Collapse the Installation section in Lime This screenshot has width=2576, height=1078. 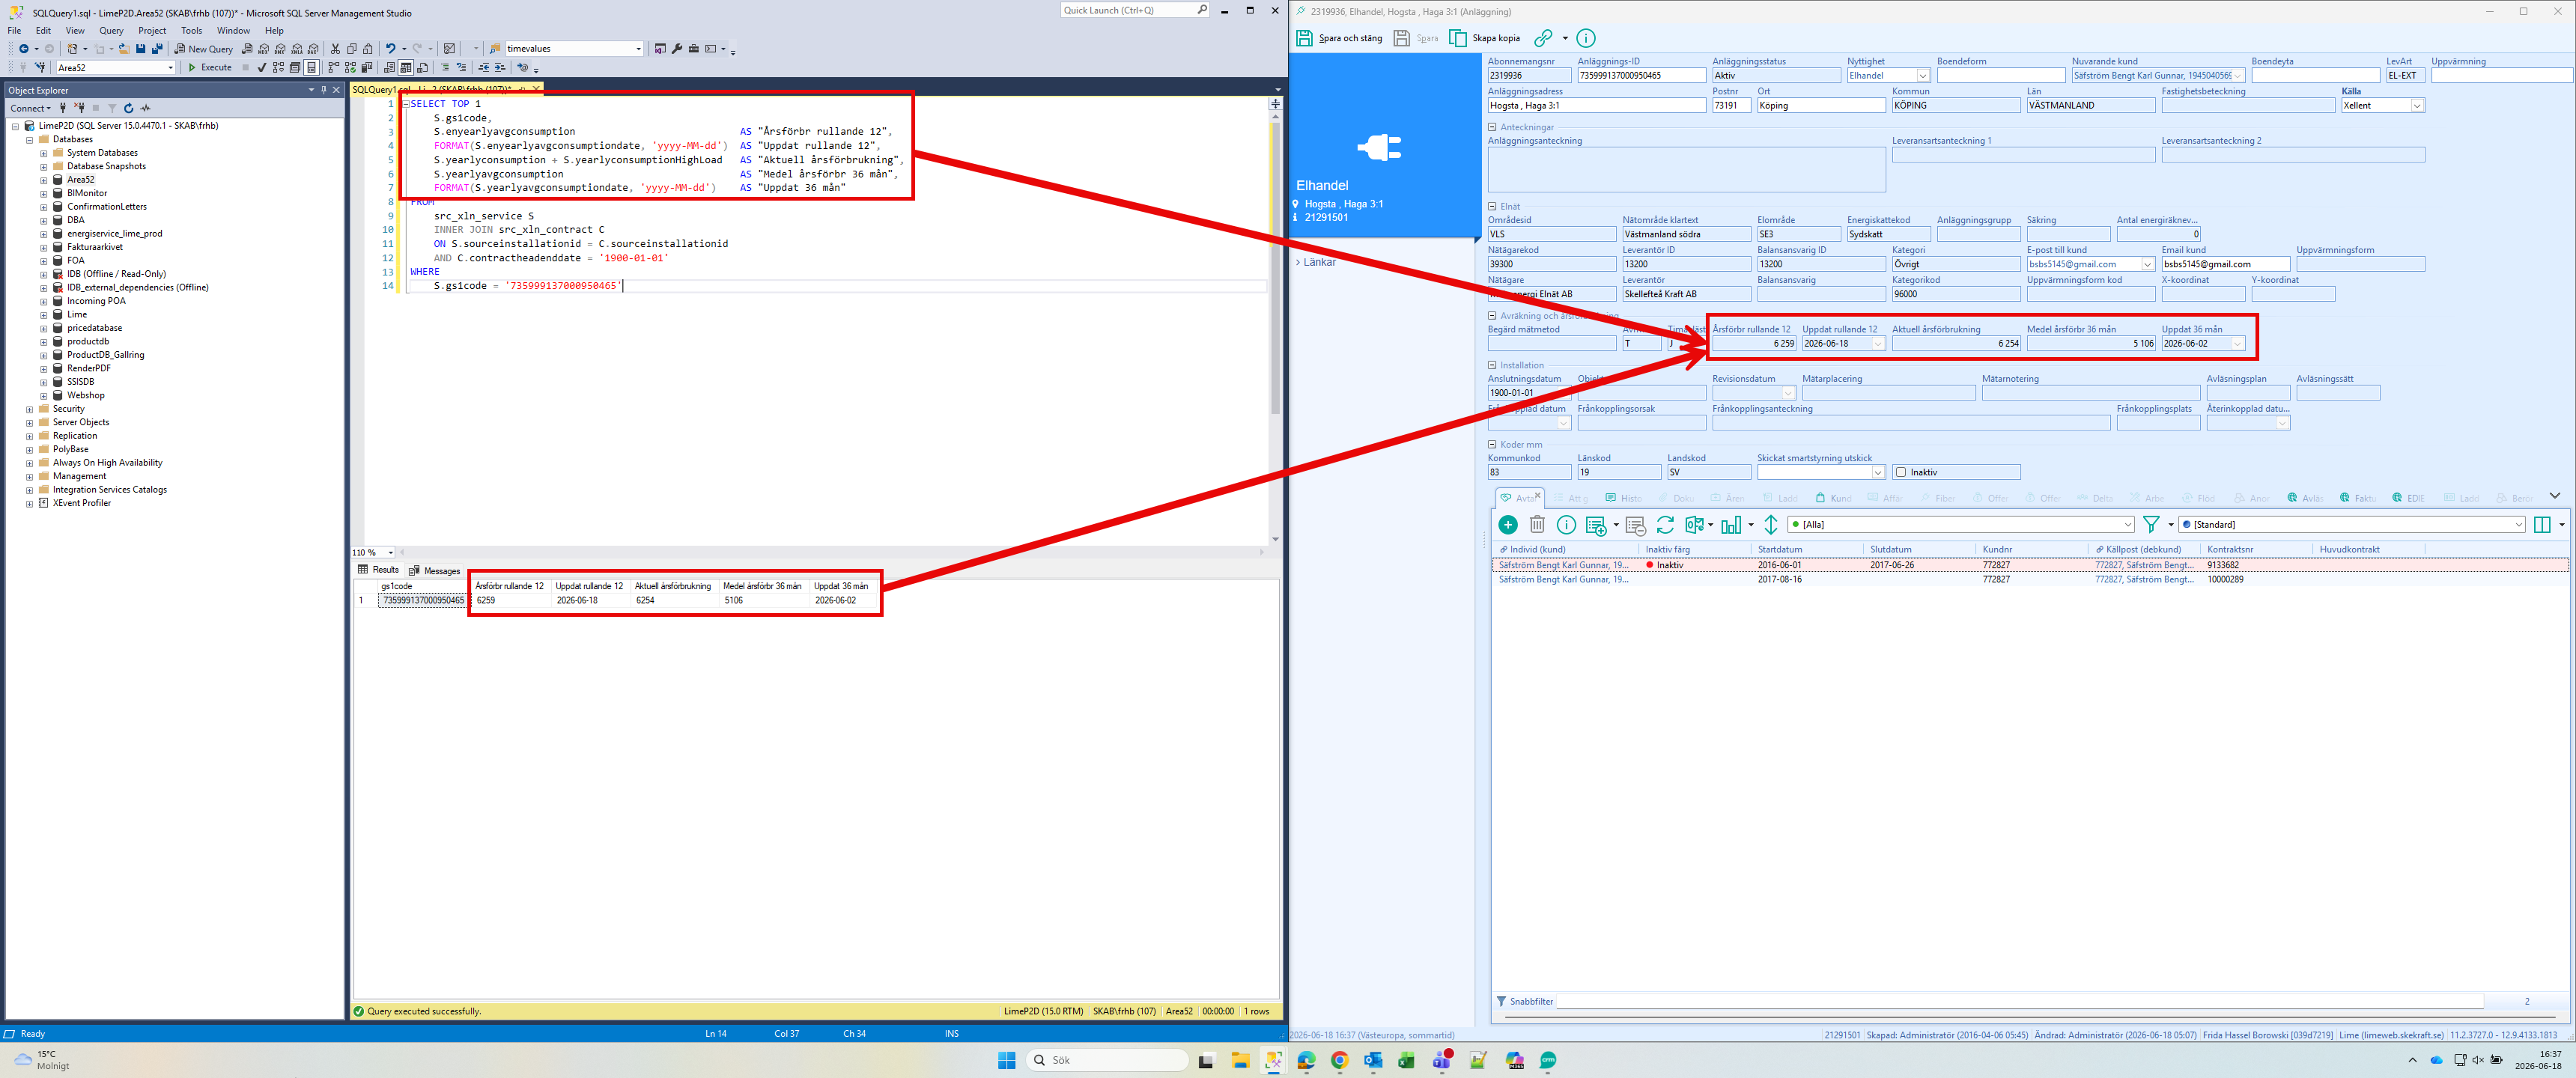[1492, 365]
